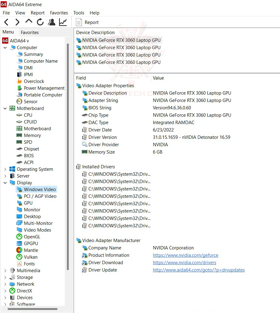Screen dimensions: 280x313
Task: Open the nvidia.com/drivers download link
Action: [185, 263]
